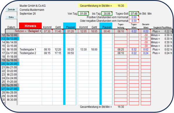Screen dimensions: 174x113
Task: Click the Vergleich Plus/Minus column header
Action: click(x=162, y=28)
